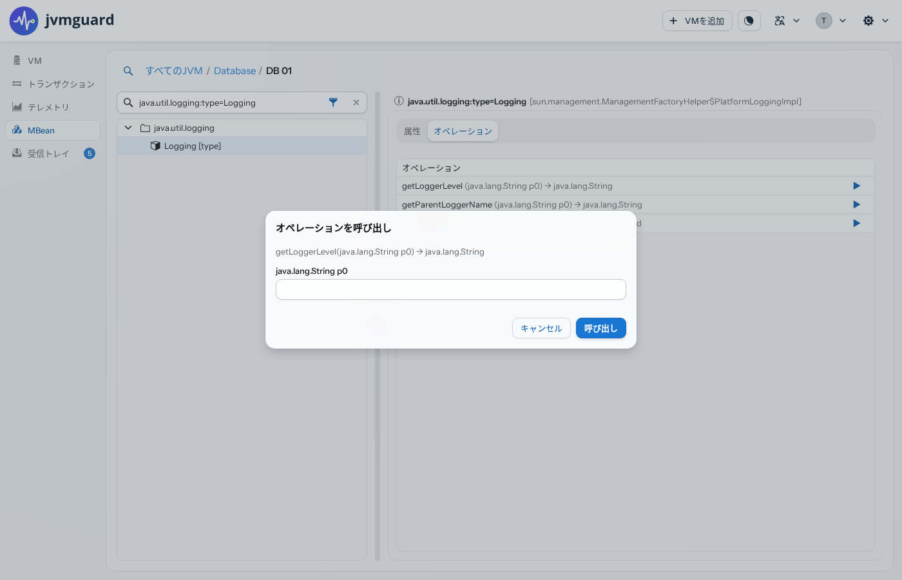Run the getParentLoggerName operation play icon

pyautogui.click(x=857, y=204)
